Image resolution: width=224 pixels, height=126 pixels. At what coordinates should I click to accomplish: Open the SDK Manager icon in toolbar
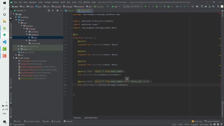213,7
